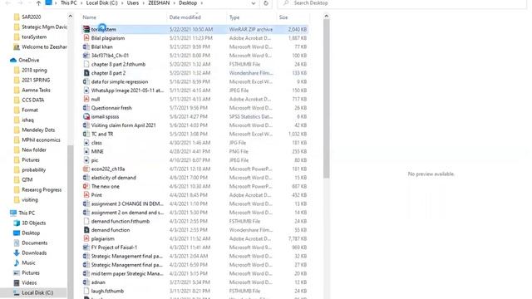Select the 34cf371b4_Ch-01 Word file icon
The image size is (532, 299).
86,56
